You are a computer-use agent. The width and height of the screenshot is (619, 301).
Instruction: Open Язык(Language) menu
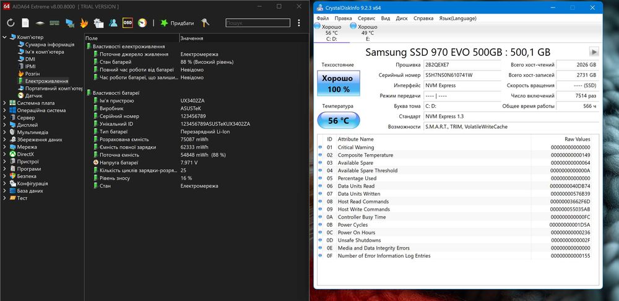click(x=457, y=18)
